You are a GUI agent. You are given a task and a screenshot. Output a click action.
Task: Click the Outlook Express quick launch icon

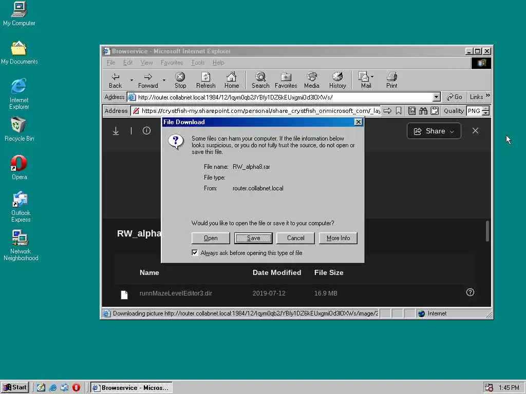pos(64,388)
